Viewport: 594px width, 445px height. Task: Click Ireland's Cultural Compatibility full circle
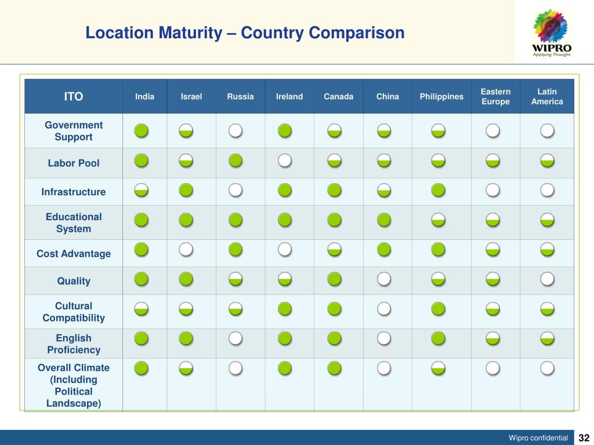285,309
